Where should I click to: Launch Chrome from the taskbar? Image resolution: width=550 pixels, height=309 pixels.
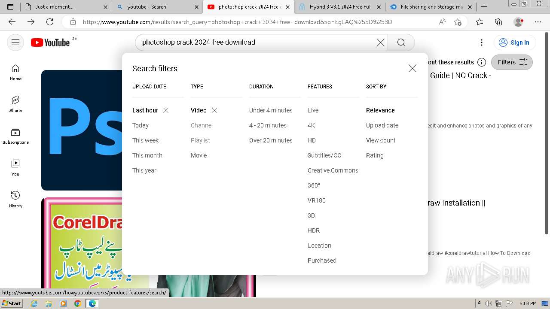point(78,303)
